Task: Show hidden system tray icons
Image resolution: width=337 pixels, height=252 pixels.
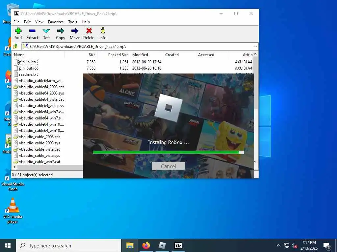Action: (278, 245)
